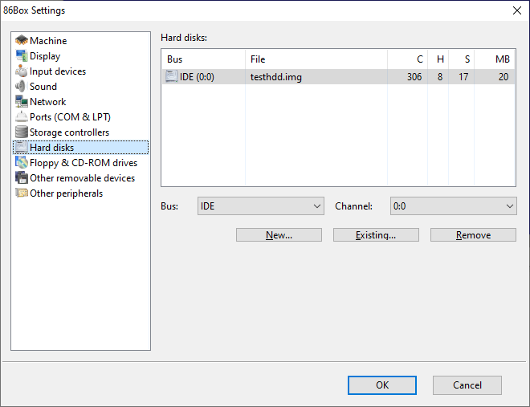The width and height of the screenshot is (530, 407).
Task: Click New... to create a disk
Action: (x=279, y=235)
